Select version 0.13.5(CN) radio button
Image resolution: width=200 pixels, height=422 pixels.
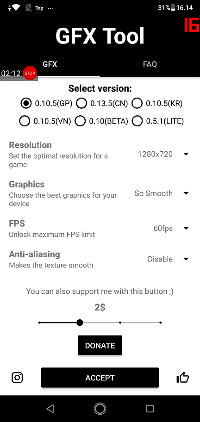pyautogui.click(x=81, y=104)
